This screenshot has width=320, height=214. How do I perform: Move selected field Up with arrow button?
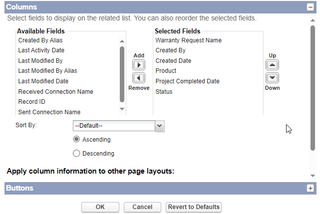point(272,65)
